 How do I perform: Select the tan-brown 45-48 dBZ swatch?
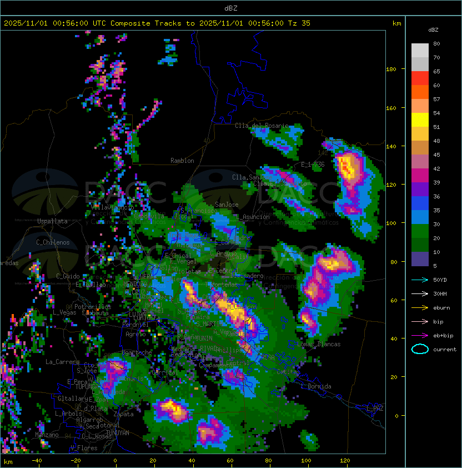tap(420, 147)
